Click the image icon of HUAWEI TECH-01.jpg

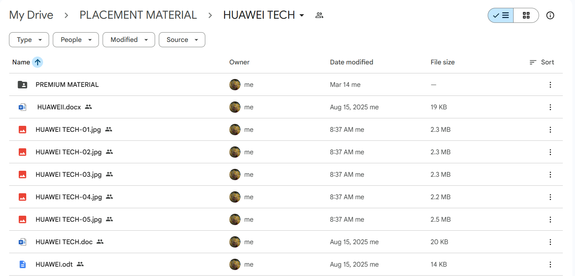[22, 130]
